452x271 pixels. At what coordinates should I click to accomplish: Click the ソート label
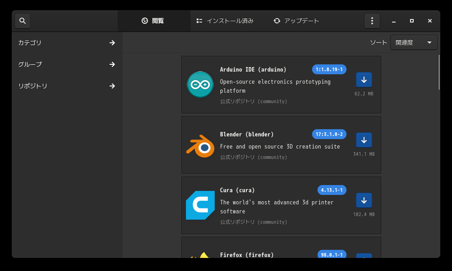pos(378,42)
